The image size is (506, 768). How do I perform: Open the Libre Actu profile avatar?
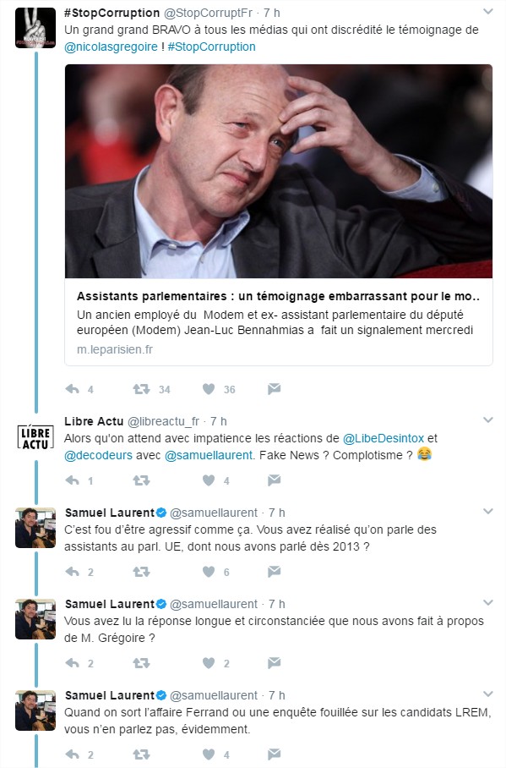(35, 437)
